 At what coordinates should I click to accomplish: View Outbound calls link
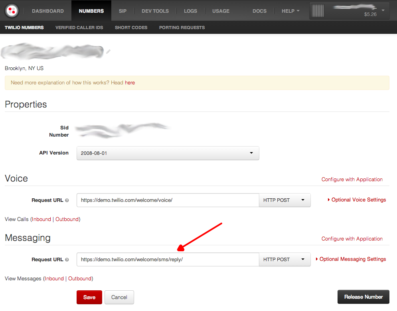67,219
